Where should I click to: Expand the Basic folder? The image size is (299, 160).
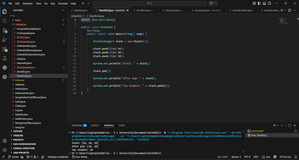point(18,20)
